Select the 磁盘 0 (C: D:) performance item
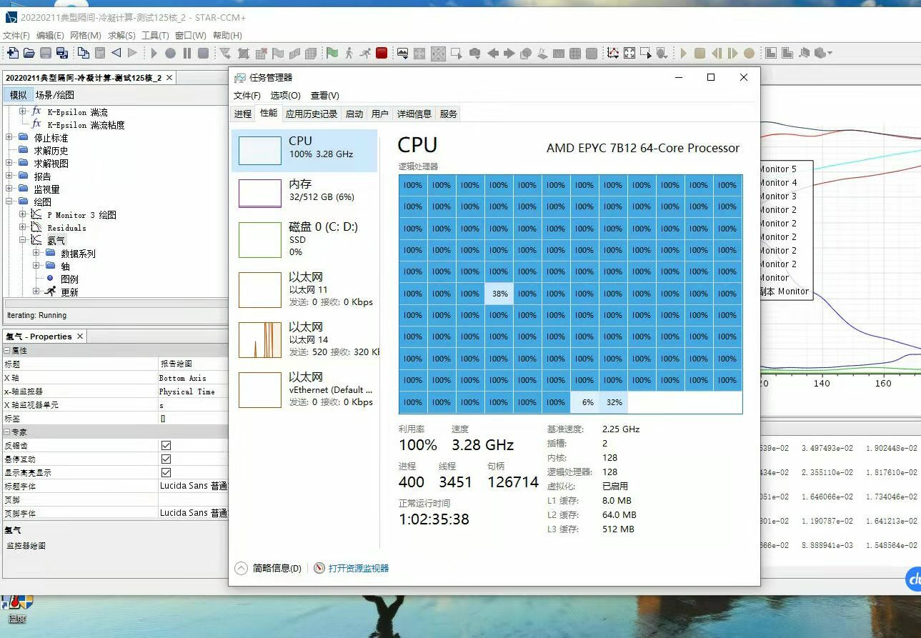The width and height of the screenshot is (921, 638). [304, 239]
